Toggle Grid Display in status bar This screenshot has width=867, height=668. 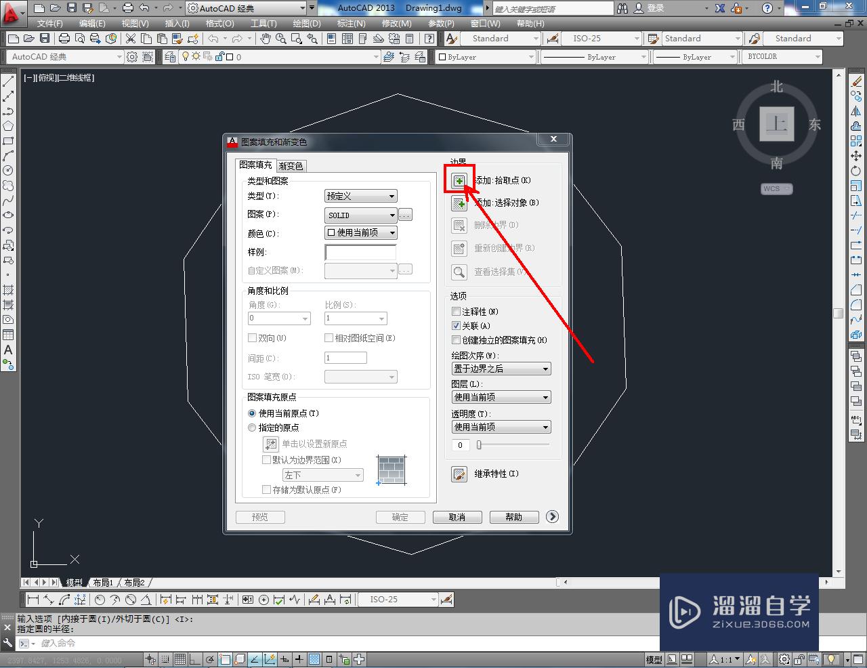pyautogui.click(x=180, y=659)
